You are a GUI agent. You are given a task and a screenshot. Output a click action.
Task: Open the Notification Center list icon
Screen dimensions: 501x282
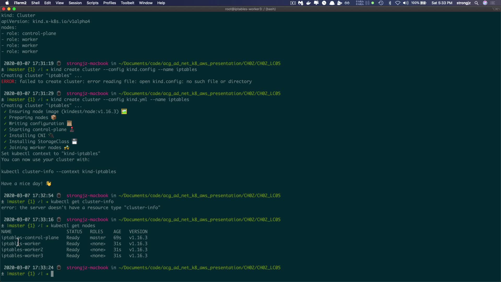pyautogui.click(x=493, y=3)
